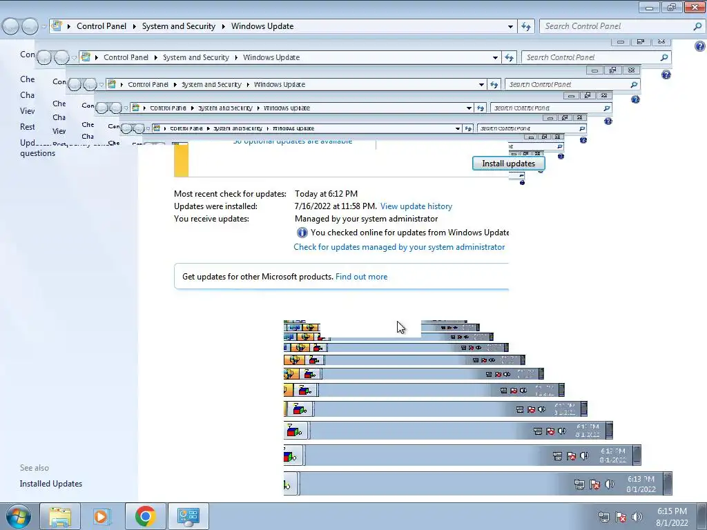The width and height of the screenshot is (707, 530).
Task: Expand the arrow before 'Control Panel' in the topmost breadcrumb
Action: click(x=69, y=26)
